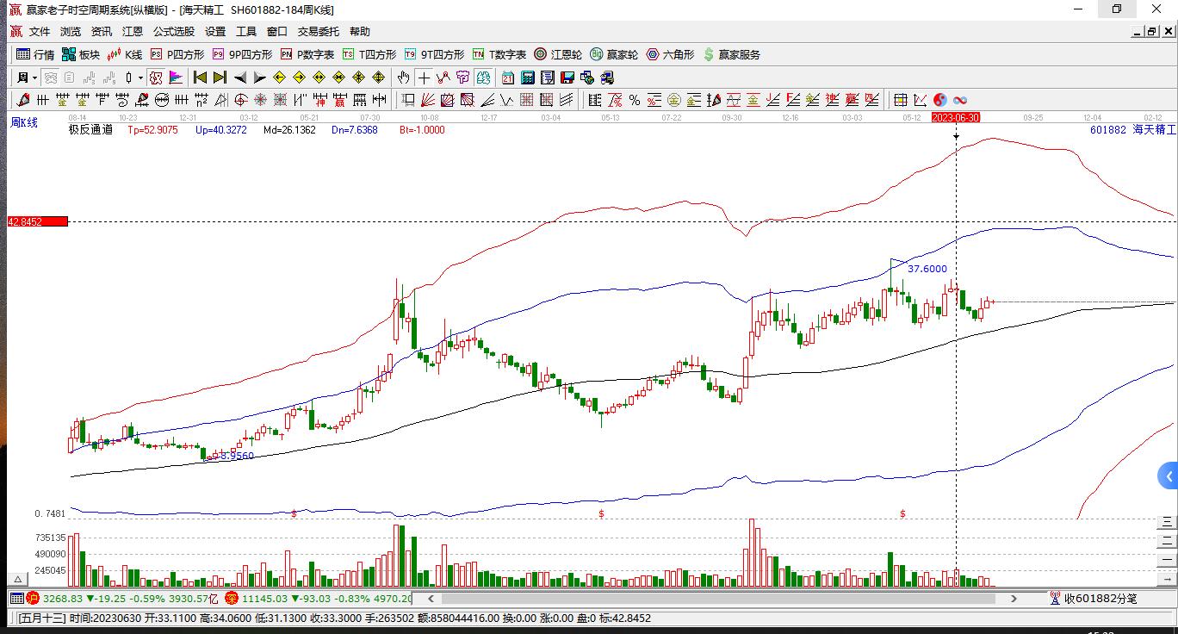The image size is (1178, 634).
Task: Click the yellow grid table icon
Action: [x=900, y=100]
